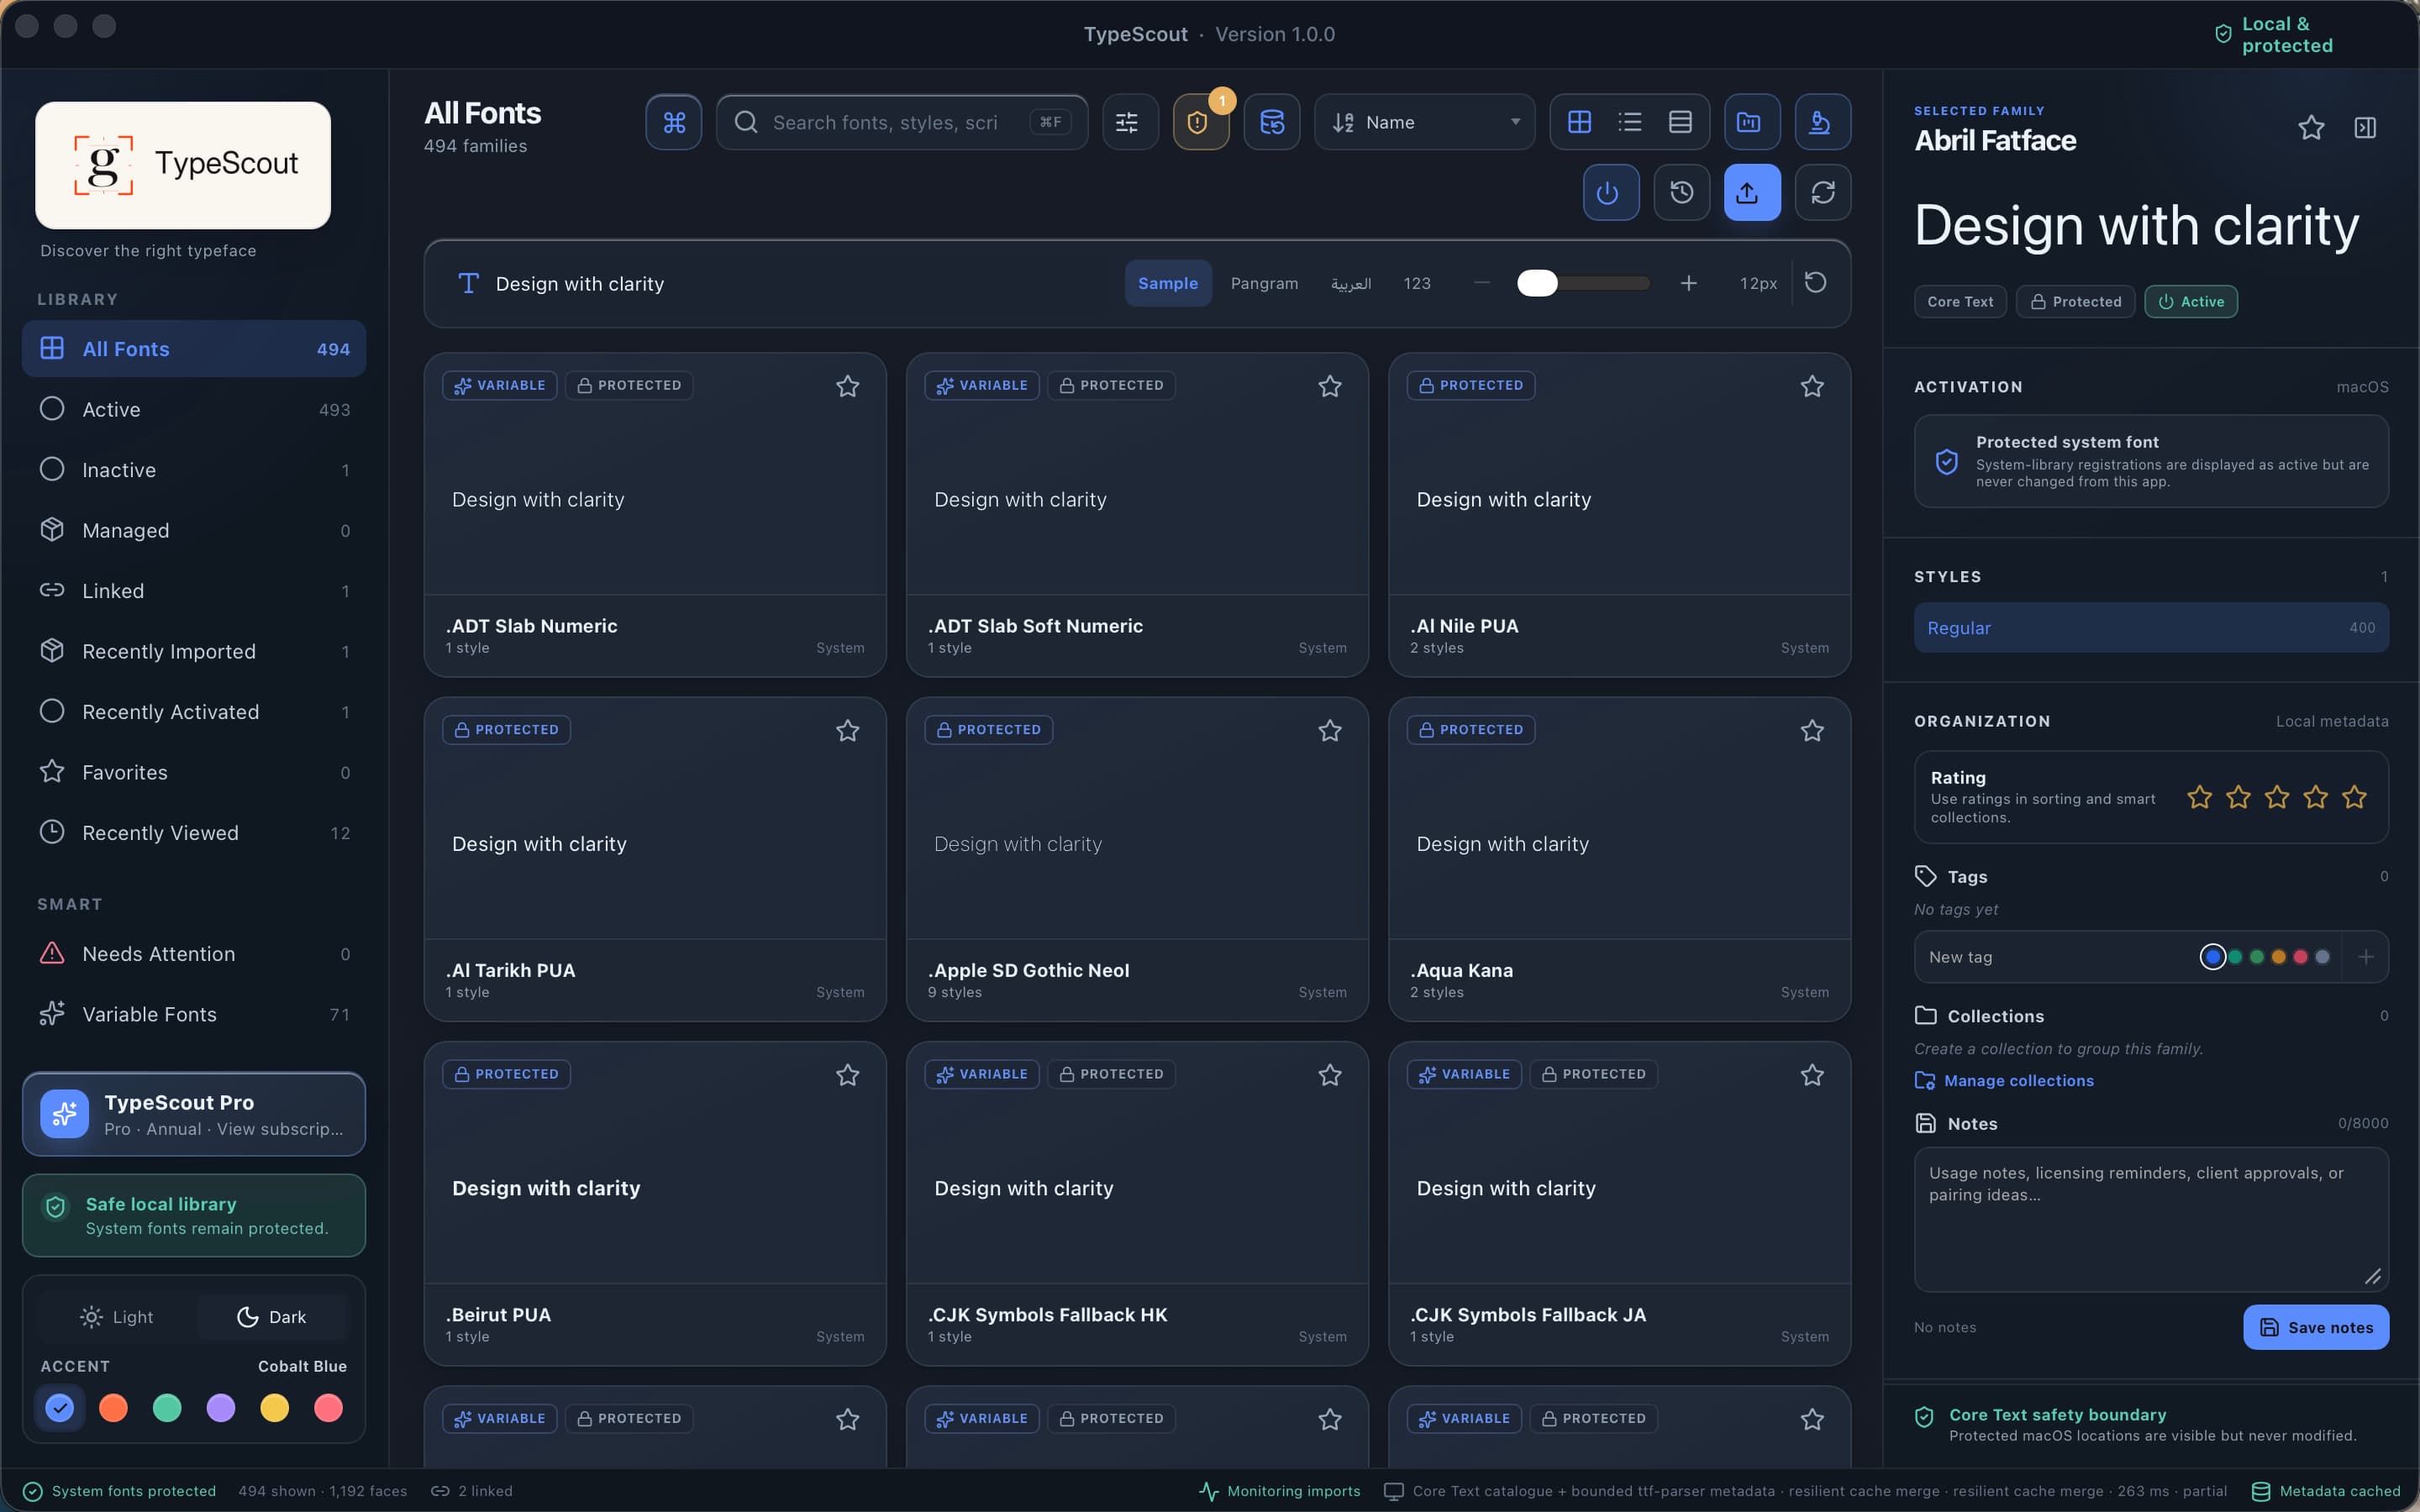Show Inactive fonts in sidebar
The width and height of the screenshot is (2420, 1512).
(x=194, y=470)
